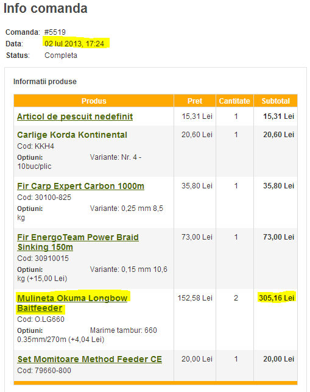Click the Pret column header

pos(195,101)
